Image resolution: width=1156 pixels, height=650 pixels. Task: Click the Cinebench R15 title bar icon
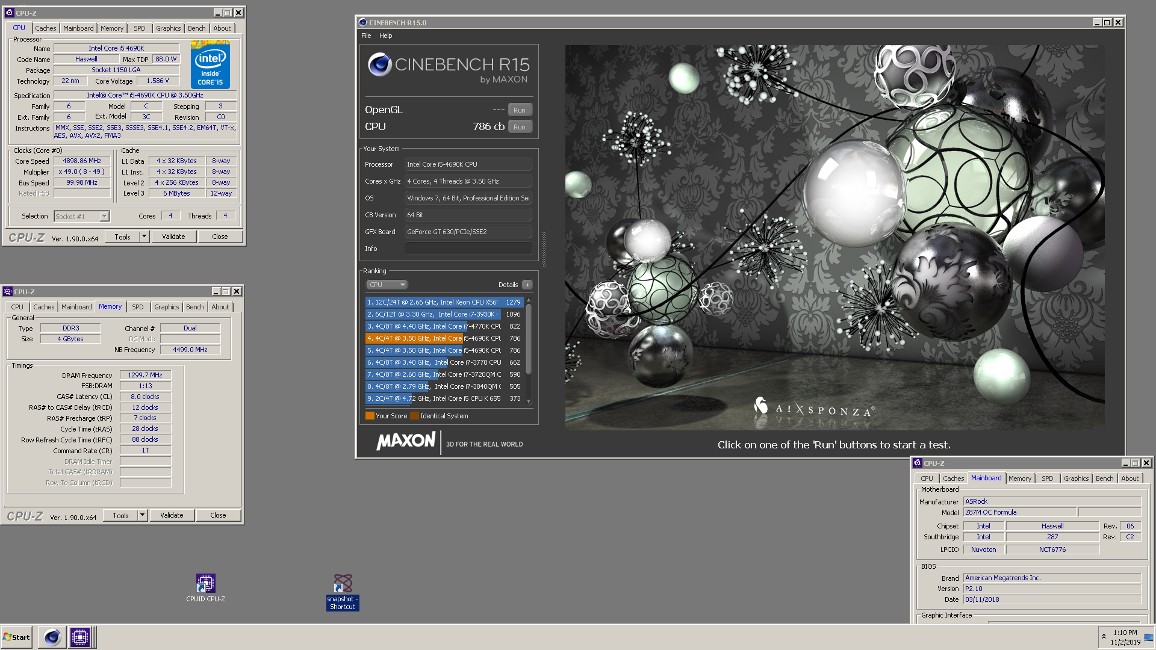point(362,22)
